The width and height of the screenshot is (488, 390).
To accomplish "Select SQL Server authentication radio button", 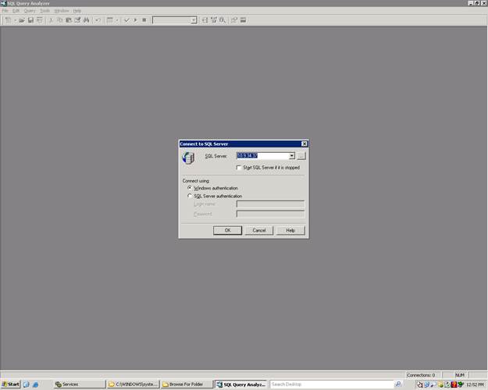I will click(x=190, y=196).
